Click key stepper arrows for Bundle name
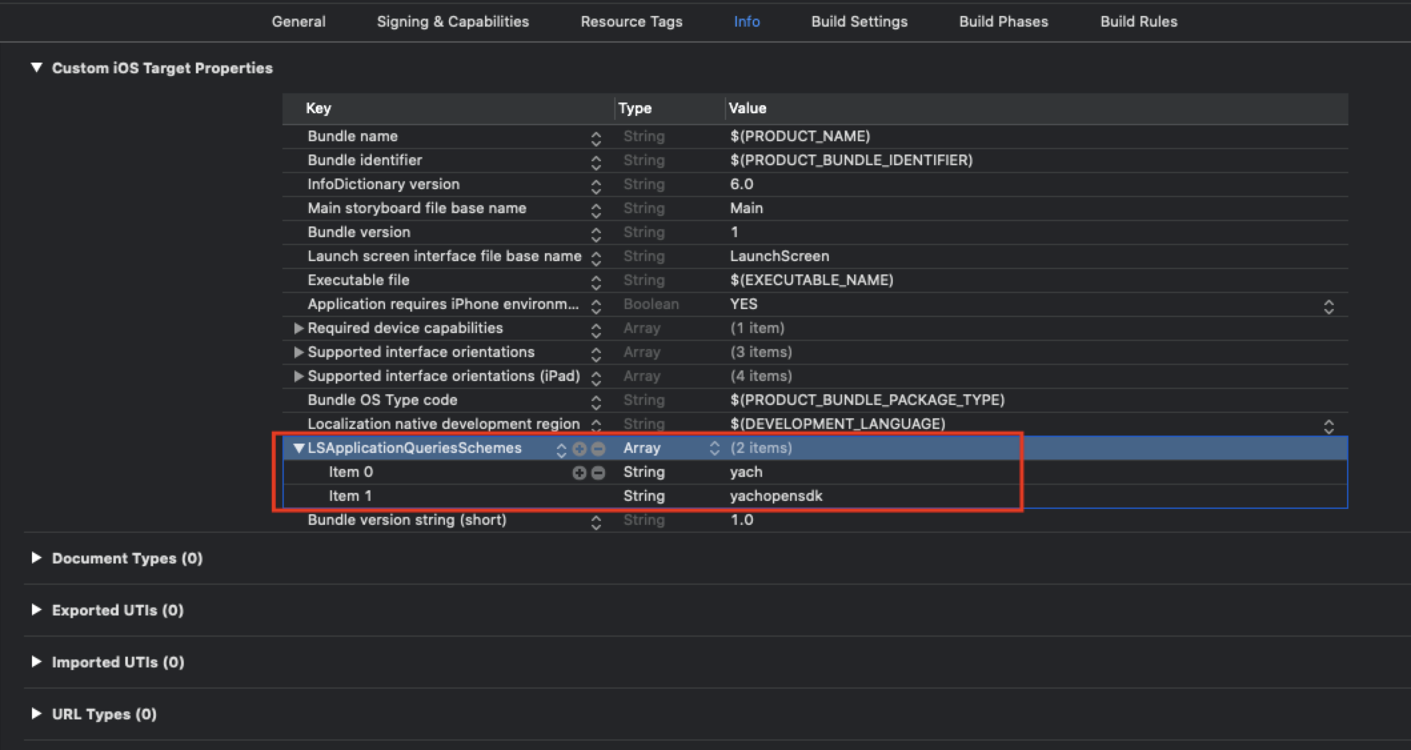 596,138
